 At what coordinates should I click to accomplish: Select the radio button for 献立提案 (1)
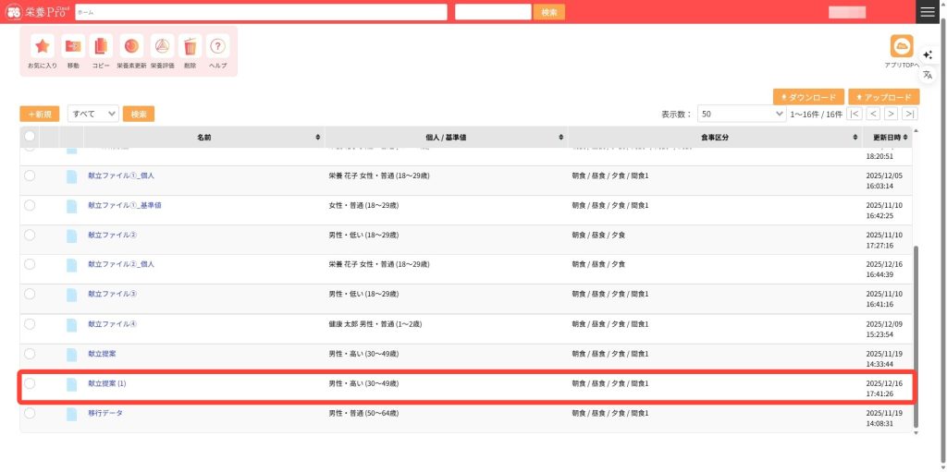click(x=30, y=383)
